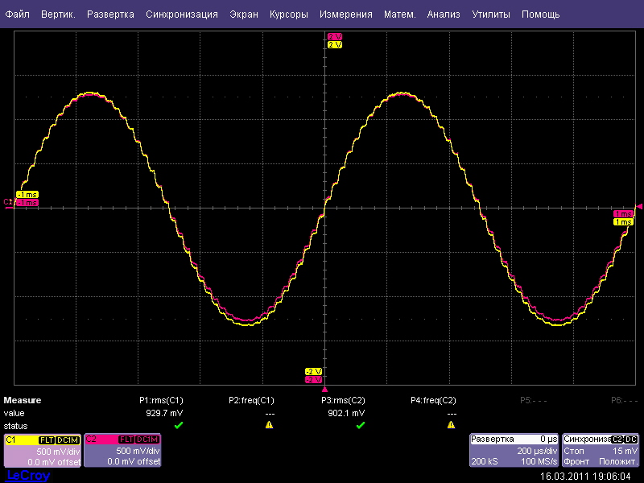
Task: Select the C1 channel descriptor box
Action: point(42,451)
